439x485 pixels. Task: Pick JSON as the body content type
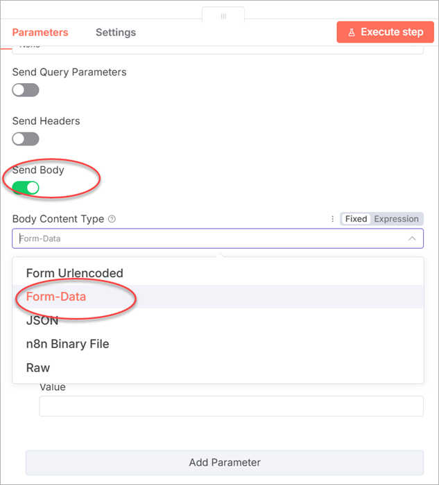point(42,321)
